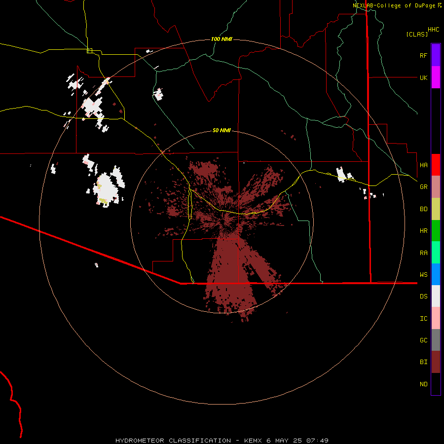Viewport: 444px width, 444px height.
Task: Click the DS white legend swatch
Action: tap(436, 296)
